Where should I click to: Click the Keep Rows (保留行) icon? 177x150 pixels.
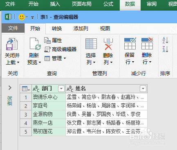pyautogui.click(x=130, y=44)
